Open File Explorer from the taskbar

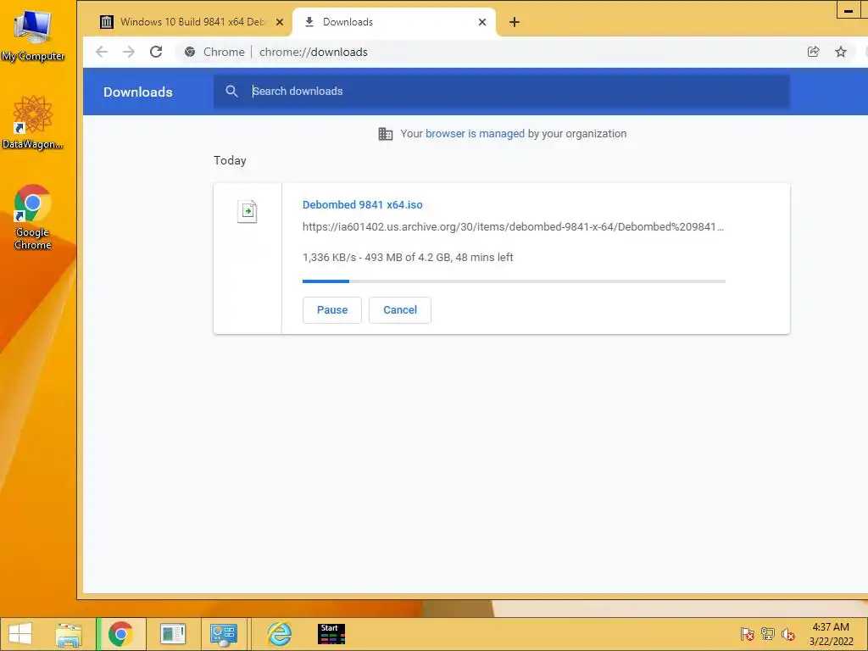(69, 634)
